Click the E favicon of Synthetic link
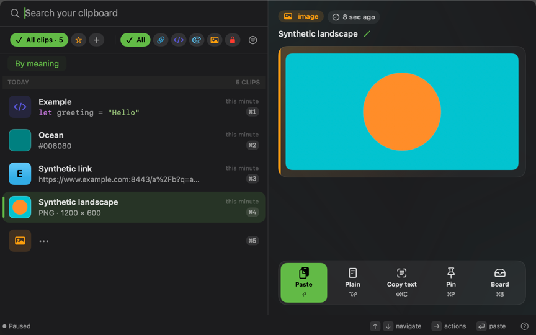The width and height of the screenshot is (536, 335). click(x=20, y=174)
